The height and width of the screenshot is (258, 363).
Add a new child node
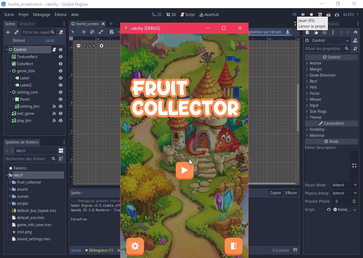pyautogui.click(x=8, y=32)
